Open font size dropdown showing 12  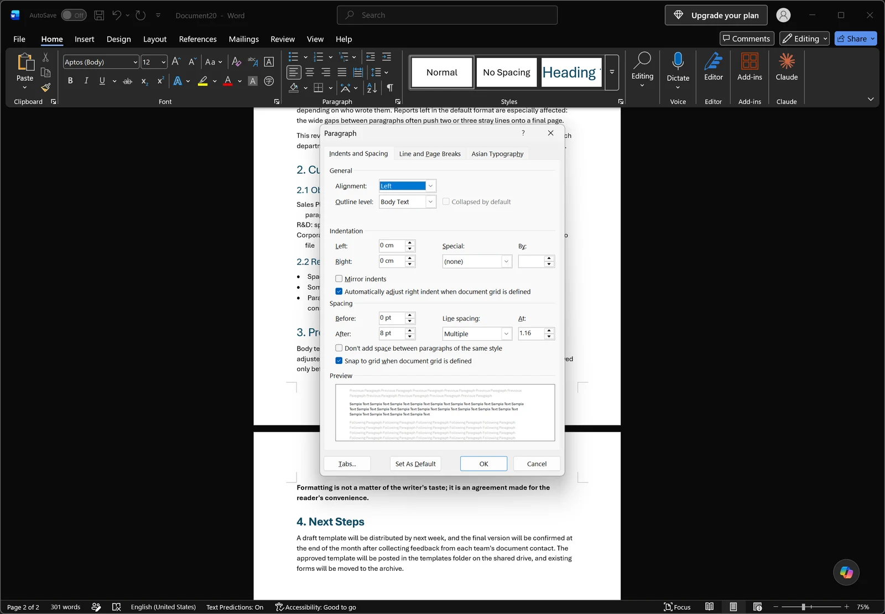click(164, 62)
